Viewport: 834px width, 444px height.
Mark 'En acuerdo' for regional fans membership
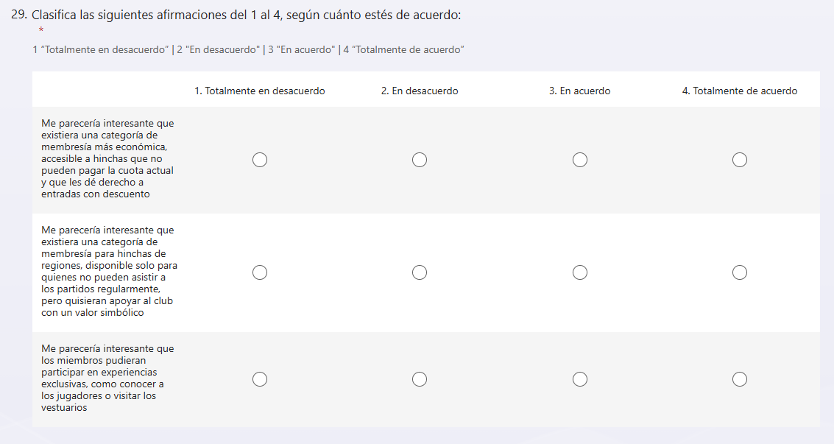coord(580,272)
